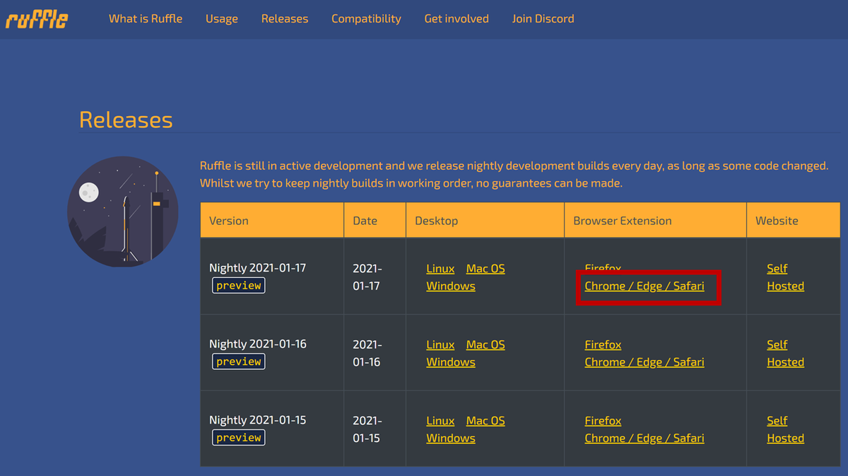
Task: Download Windows build for Nightly 2021-01-17
Action: tap(451, 286)
